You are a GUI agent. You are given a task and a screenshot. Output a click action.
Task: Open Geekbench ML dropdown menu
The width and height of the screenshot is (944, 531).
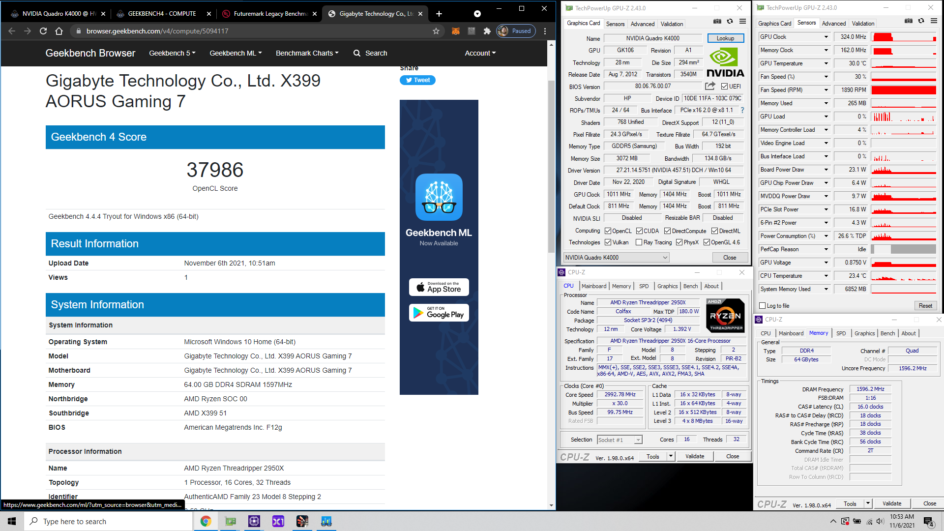click(236, 53)
